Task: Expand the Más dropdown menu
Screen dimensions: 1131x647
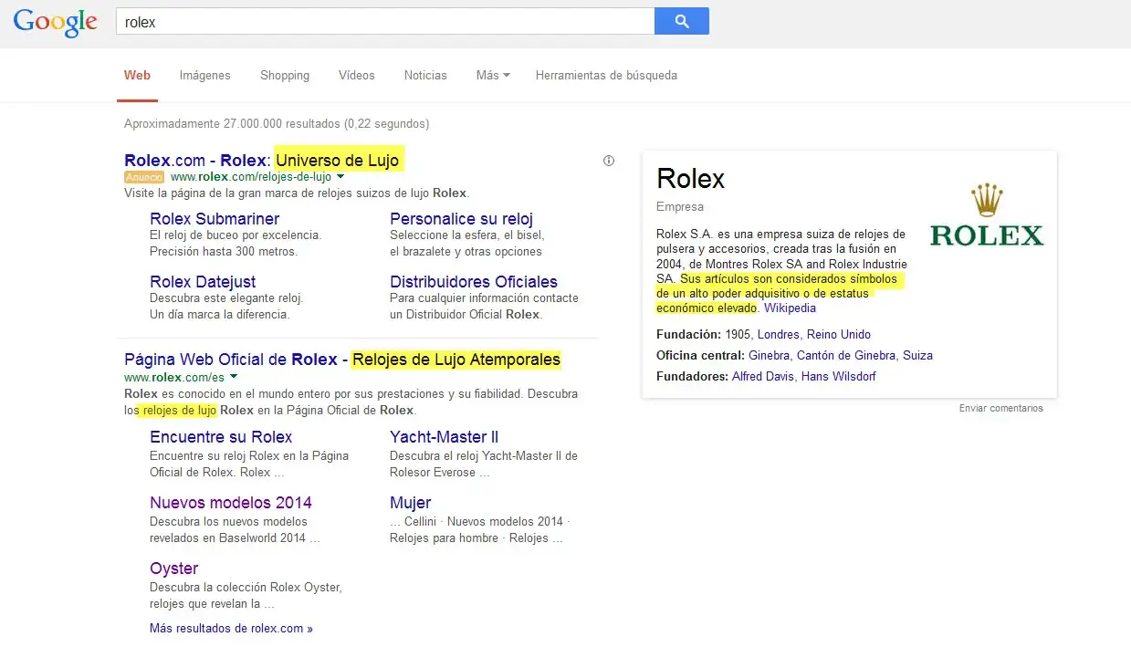Action: pyautogui.click(x=493, y=75)
